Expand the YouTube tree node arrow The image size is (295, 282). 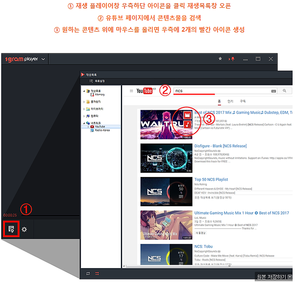[x=88, y=127]
